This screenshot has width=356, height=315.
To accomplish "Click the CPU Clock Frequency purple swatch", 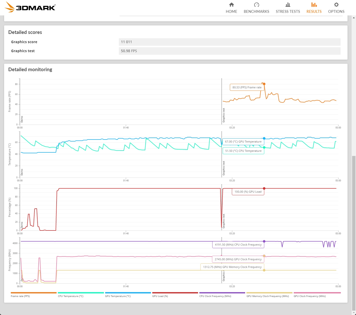I will (222, 293).
